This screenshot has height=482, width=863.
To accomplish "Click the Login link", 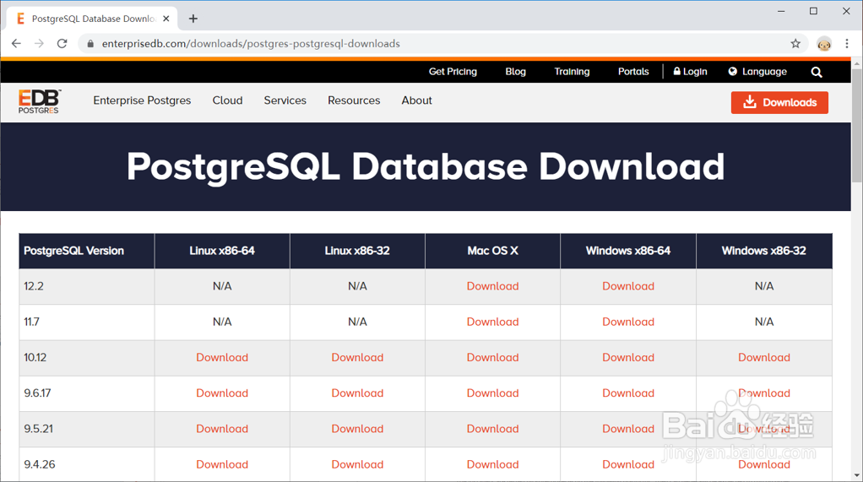I will click(x=691, y=72).
